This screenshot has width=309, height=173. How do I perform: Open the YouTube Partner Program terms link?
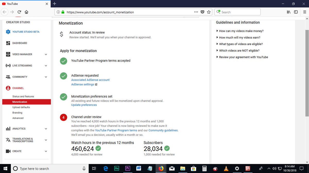[x=116, y=130]
